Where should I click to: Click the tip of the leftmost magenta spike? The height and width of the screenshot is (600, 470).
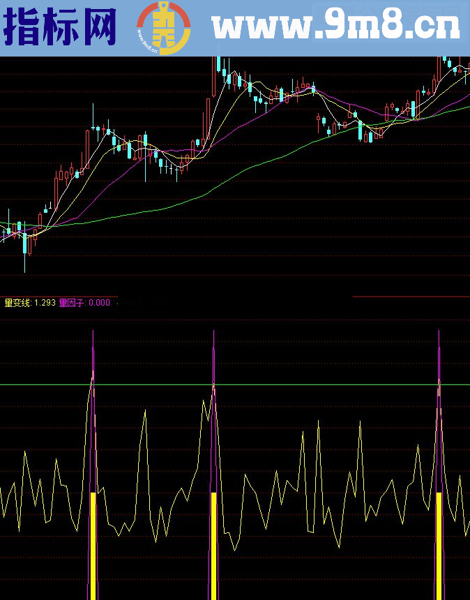tap(92, 332)
